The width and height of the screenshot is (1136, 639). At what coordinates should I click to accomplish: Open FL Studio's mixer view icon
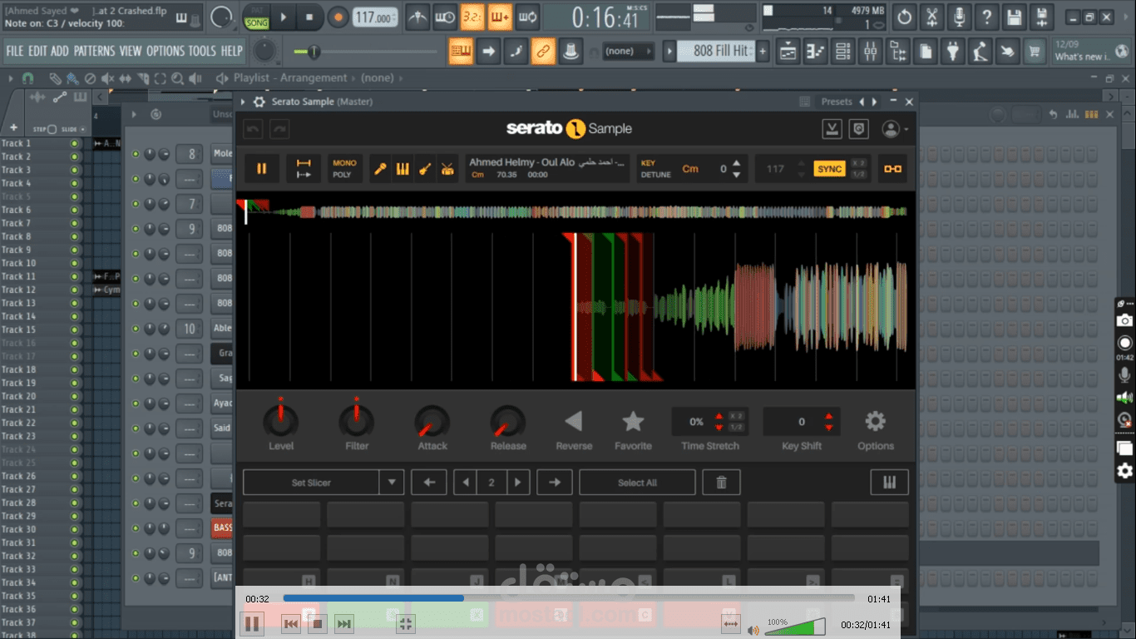(x=871, y=52)
